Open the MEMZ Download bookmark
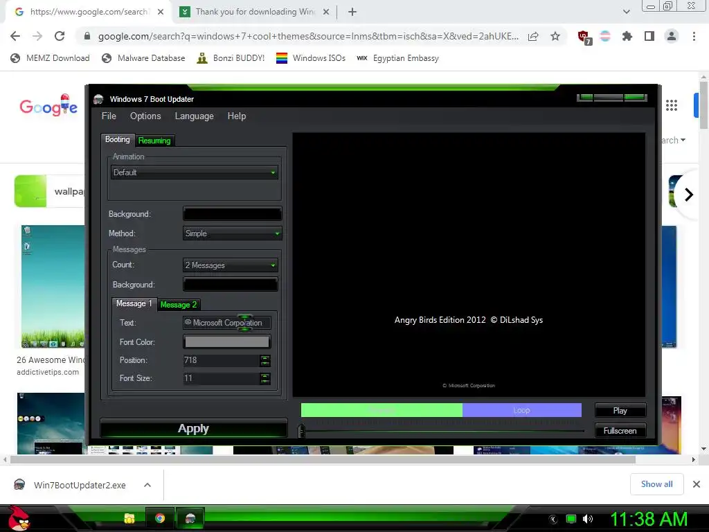Image resolution: width=709 pixels, height=532 pixels. tap(50, 58)
